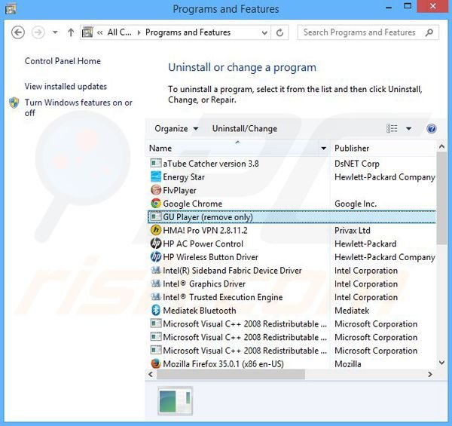
Task: Click the horizontal scrollbar thumb
Action: (x=231, y=374)
